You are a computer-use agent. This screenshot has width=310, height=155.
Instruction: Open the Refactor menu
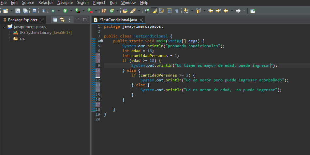[x=46, y=3]
